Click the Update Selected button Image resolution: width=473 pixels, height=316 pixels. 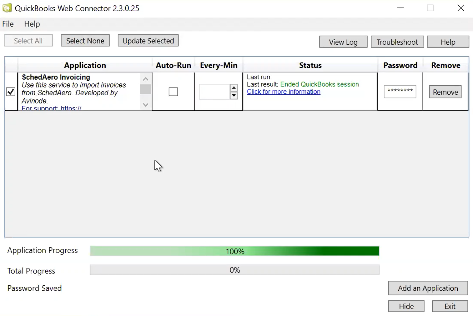click(148, 41)
